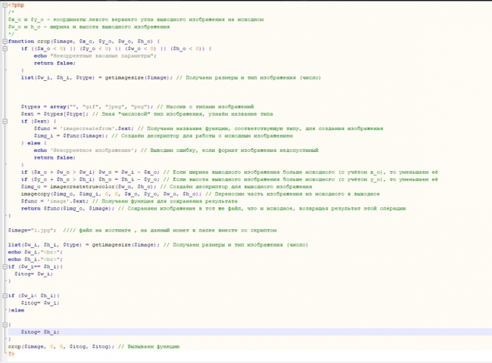Click the return $func($img_o, $image); line

point(213,209)
